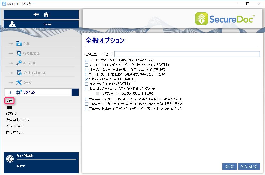Go to home via house icon
Screen dimensions: 265x175
[46, 15]
